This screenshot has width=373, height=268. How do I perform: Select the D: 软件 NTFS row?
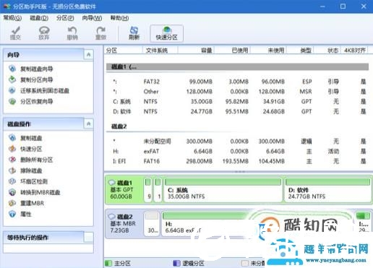(237, 111)
